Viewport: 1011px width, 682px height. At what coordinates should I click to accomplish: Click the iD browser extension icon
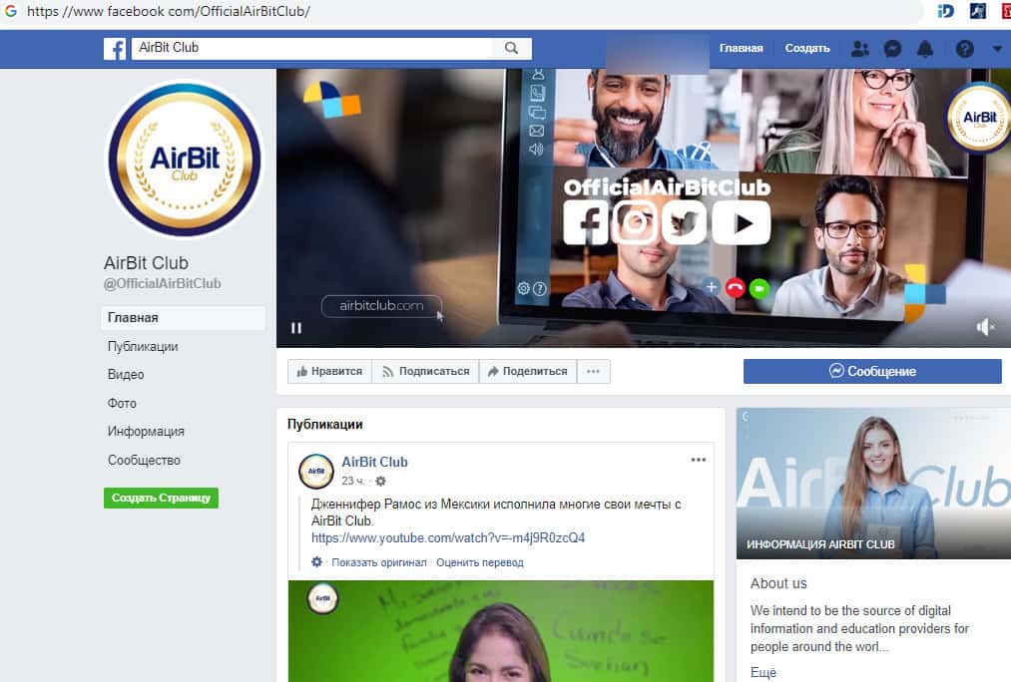tap(945, 11)
